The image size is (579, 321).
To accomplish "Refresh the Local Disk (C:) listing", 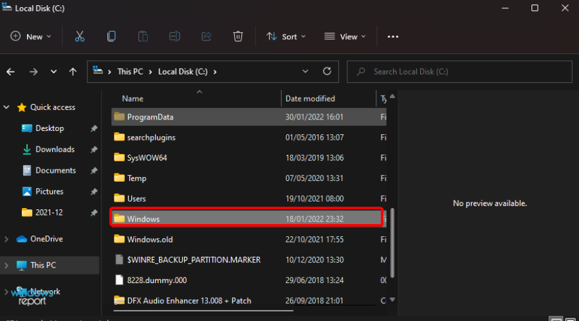I will point(327,71).
